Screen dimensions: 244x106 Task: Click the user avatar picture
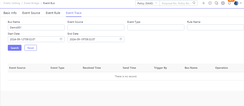pos(236,3)
